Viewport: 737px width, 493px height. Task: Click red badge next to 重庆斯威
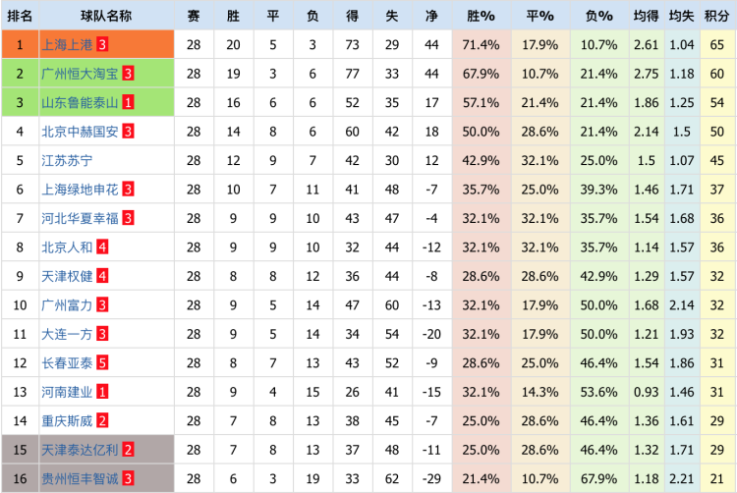point(102,421)
